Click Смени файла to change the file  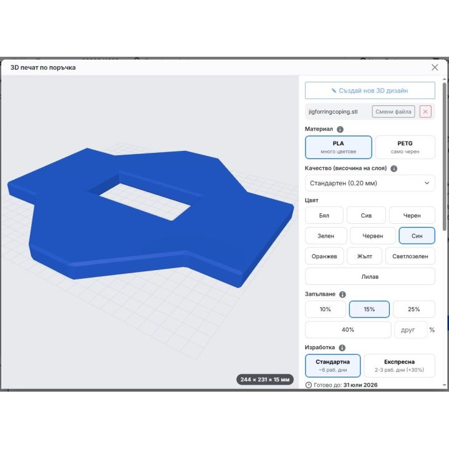coord(393,112)
